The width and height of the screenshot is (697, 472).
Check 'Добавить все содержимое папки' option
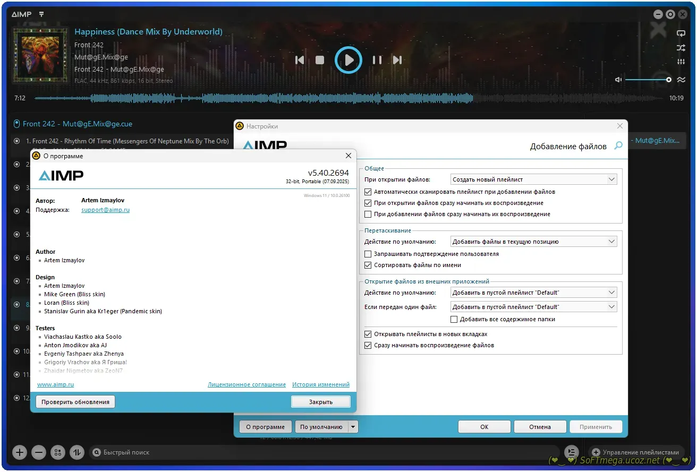point(454,319)
